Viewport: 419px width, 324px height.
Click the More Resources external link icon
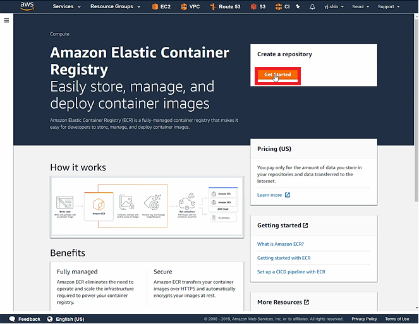pyautogui.click(x=307, y=302)
